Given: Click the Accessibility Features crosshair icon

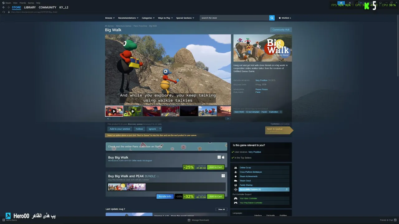Looking at the screenshot, I should (x=236, y=189).
